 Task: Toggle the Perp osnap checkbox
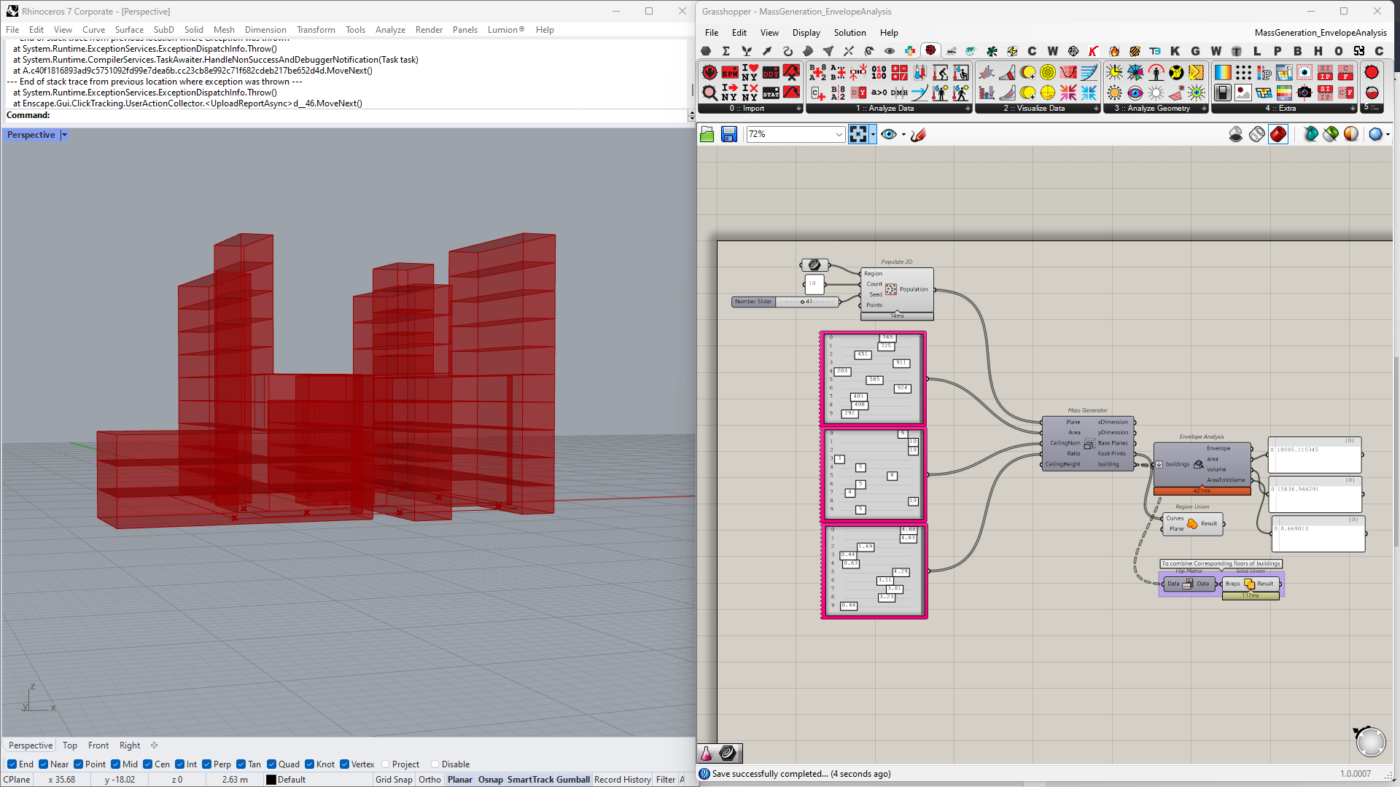206,764
